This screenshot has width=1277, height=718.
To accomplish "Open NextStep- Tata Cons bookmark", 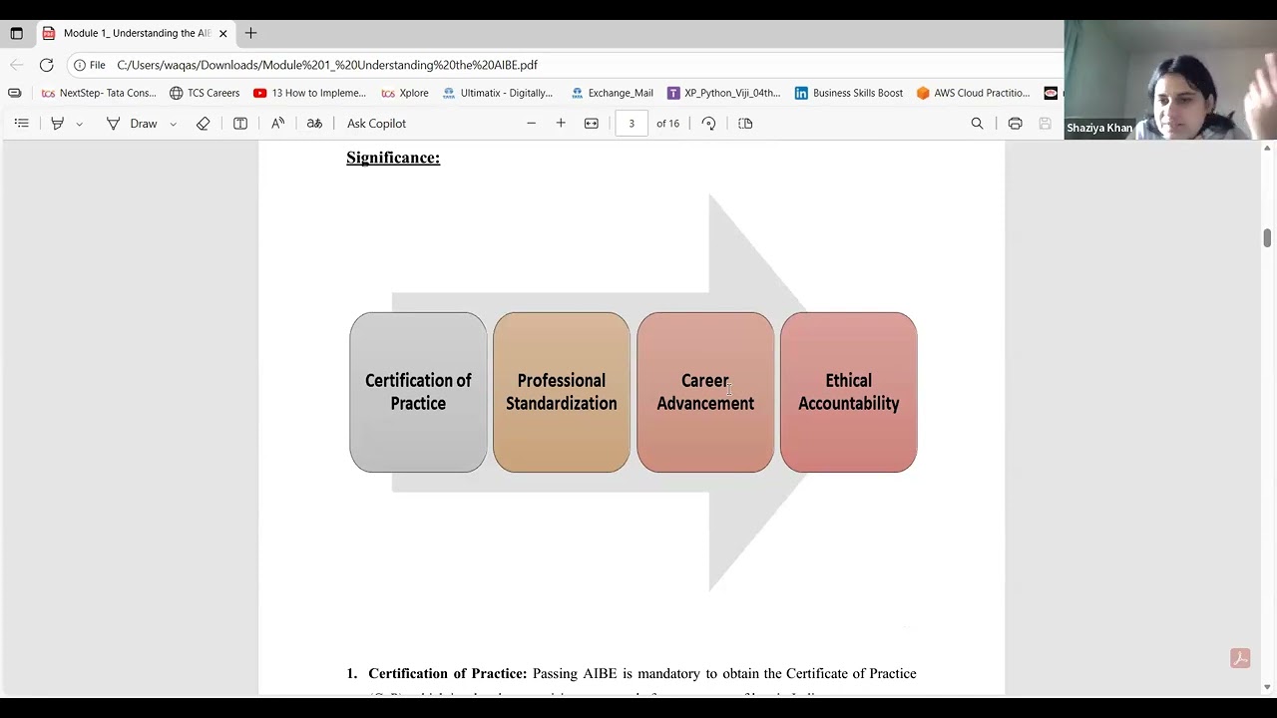I will (x=99, y=93).
